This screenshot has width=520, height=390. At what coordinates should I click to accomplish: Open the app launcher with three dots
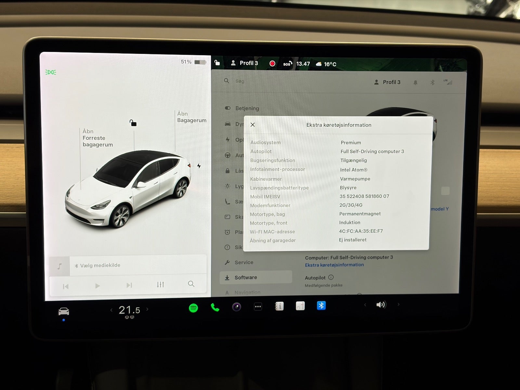point(258,306)
